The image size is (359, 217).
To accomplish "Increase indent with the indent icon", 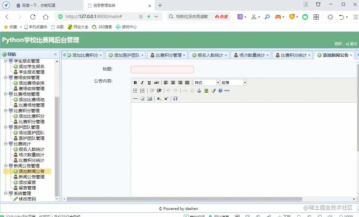I will (159, 90).
